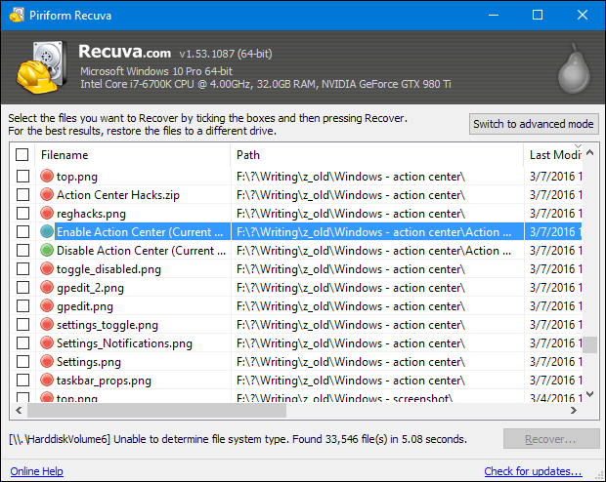Click the Recover button
This screenshot has width=606, height=482.
coord(550,439)
